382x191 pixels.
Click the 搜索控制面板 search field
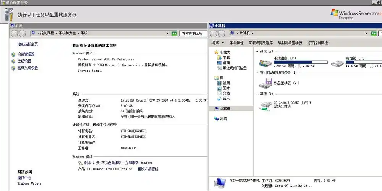[x=193, y=34]
